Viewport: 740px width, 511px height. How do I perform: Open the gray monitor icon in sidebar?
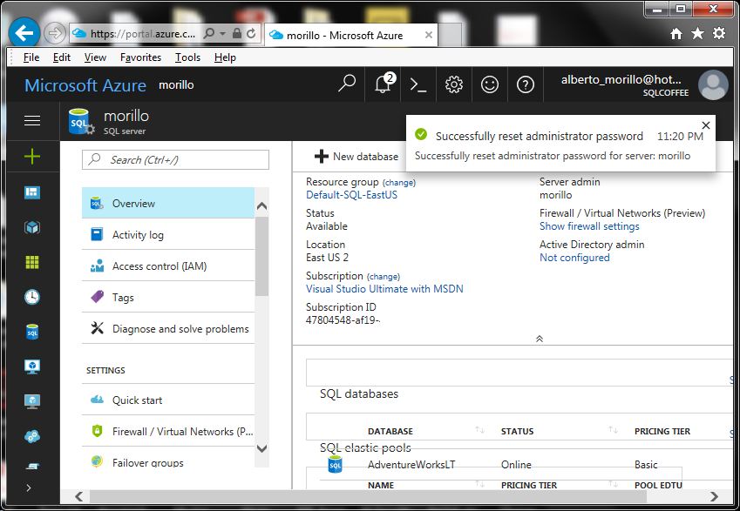click(x=32, y=401)
